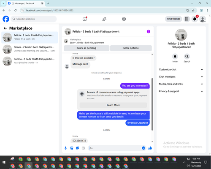Click 'Yes, are you interested?' message bubble
The height and width of the screenshot is (169, 211).
(135, 86)
